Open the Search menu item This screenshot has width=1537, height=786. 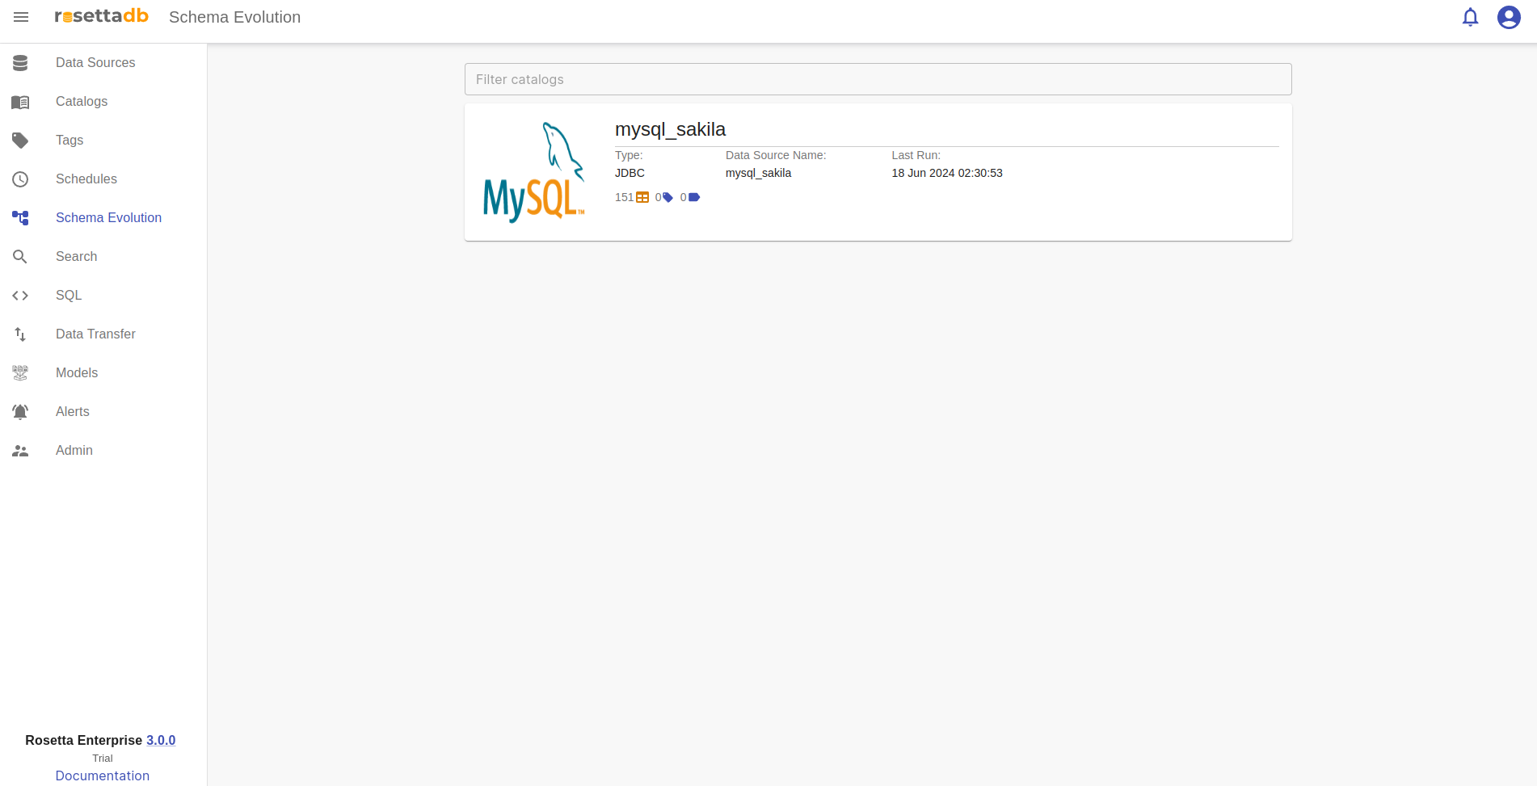(x=76, y=256)
